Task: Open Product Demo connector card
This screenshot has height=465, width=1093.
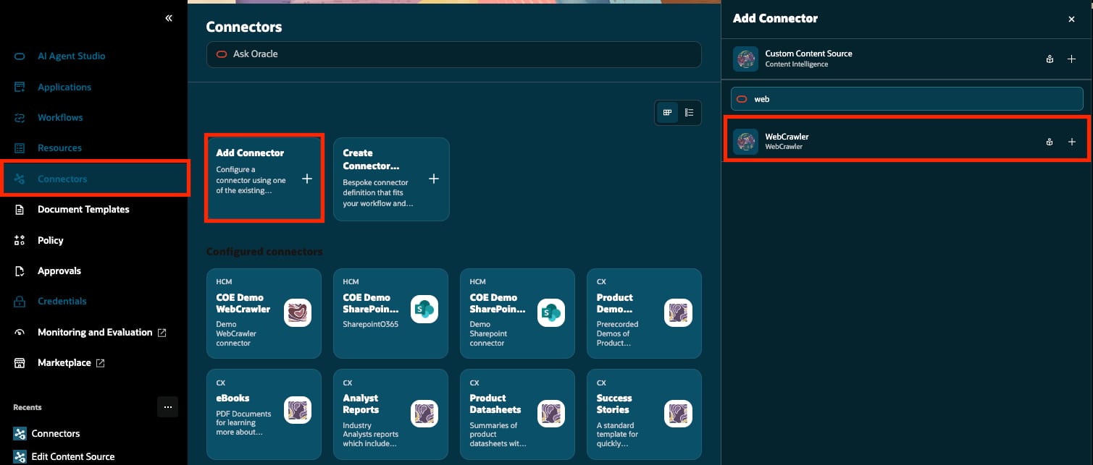Action: coord(644,313)
